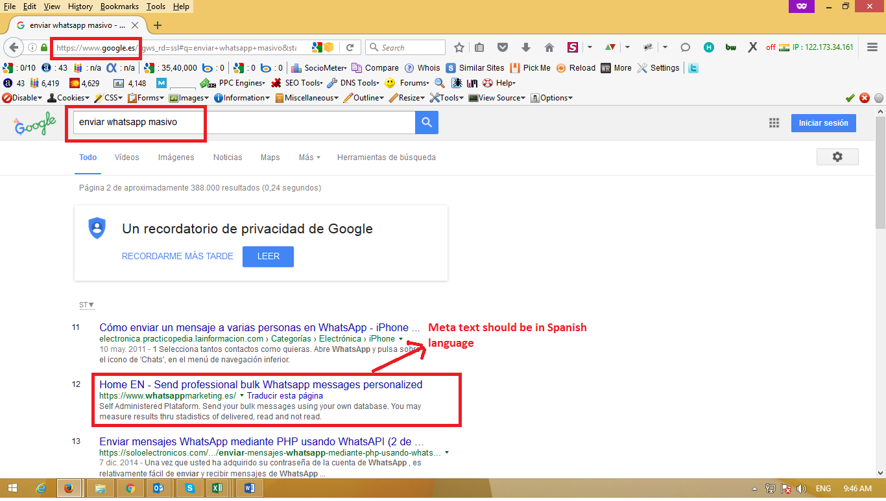This screenshot has width=886, height=501.
Task: Expand the Forms dropdown
Action: (x=147, y=98)
